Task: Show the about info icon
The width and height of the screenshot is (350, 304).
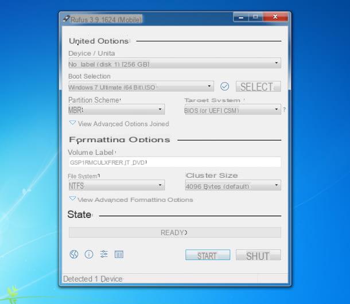Action: tap(89, 254)
